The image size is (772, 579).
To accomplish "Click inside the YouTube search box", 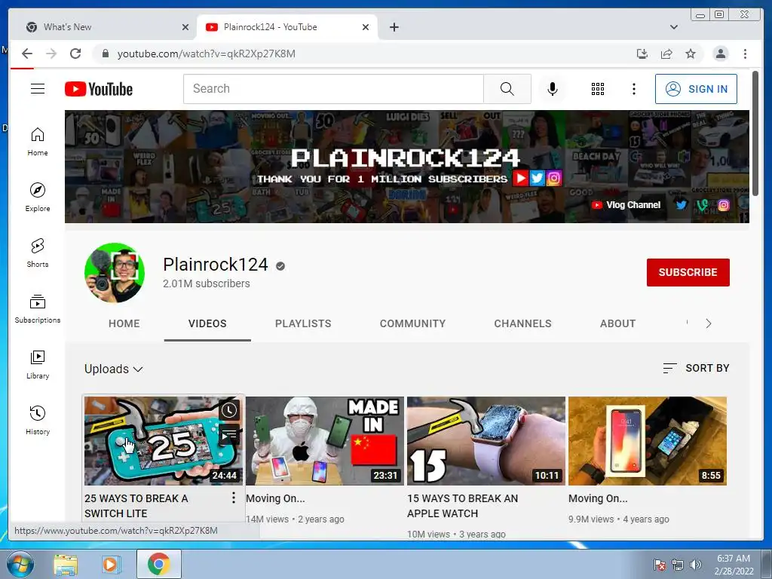I will point(333,89).
